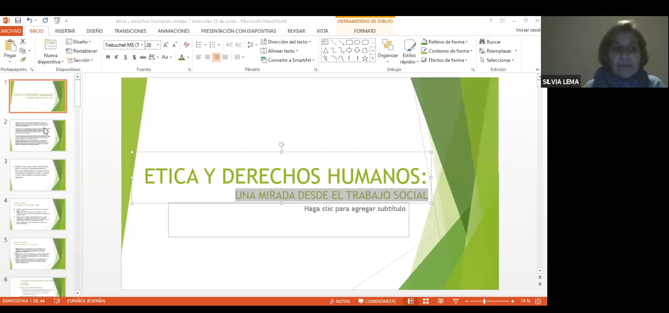Toggle bold (N) formatting
The image size is (669, 313).
pos(108,57)
